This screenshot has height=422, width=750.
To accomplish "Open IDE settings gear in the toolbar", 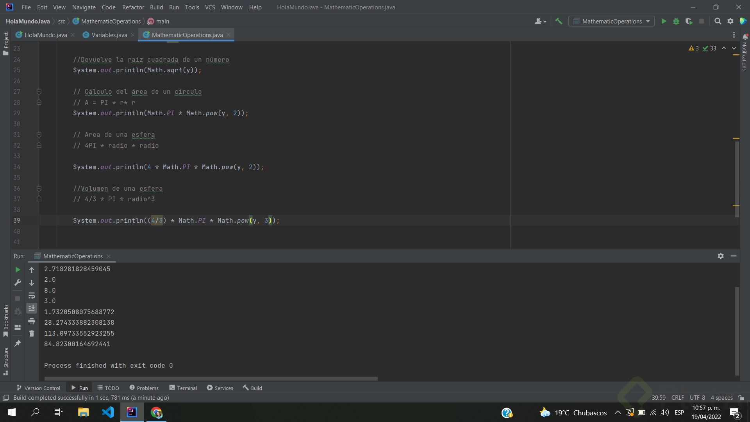I will (730, 21).
